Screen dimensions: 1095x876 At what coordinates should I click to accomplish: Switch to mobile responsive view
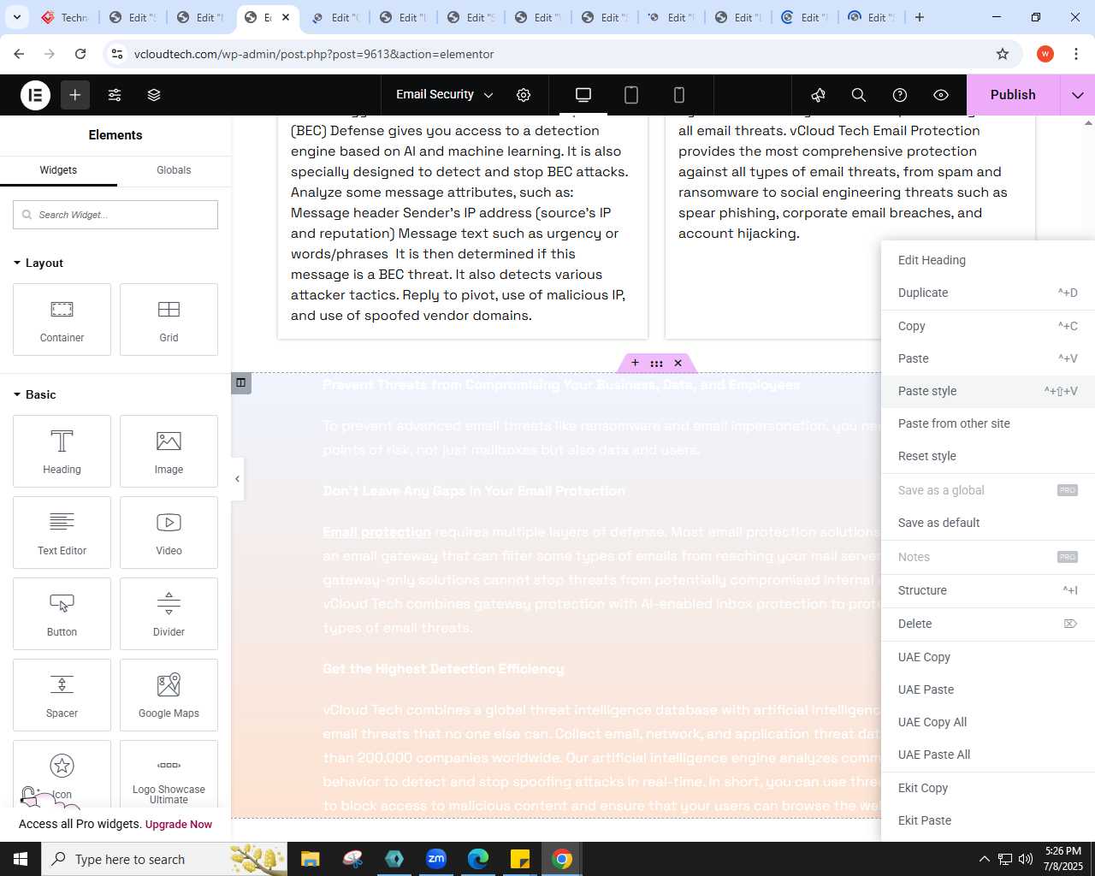[679, 95]
